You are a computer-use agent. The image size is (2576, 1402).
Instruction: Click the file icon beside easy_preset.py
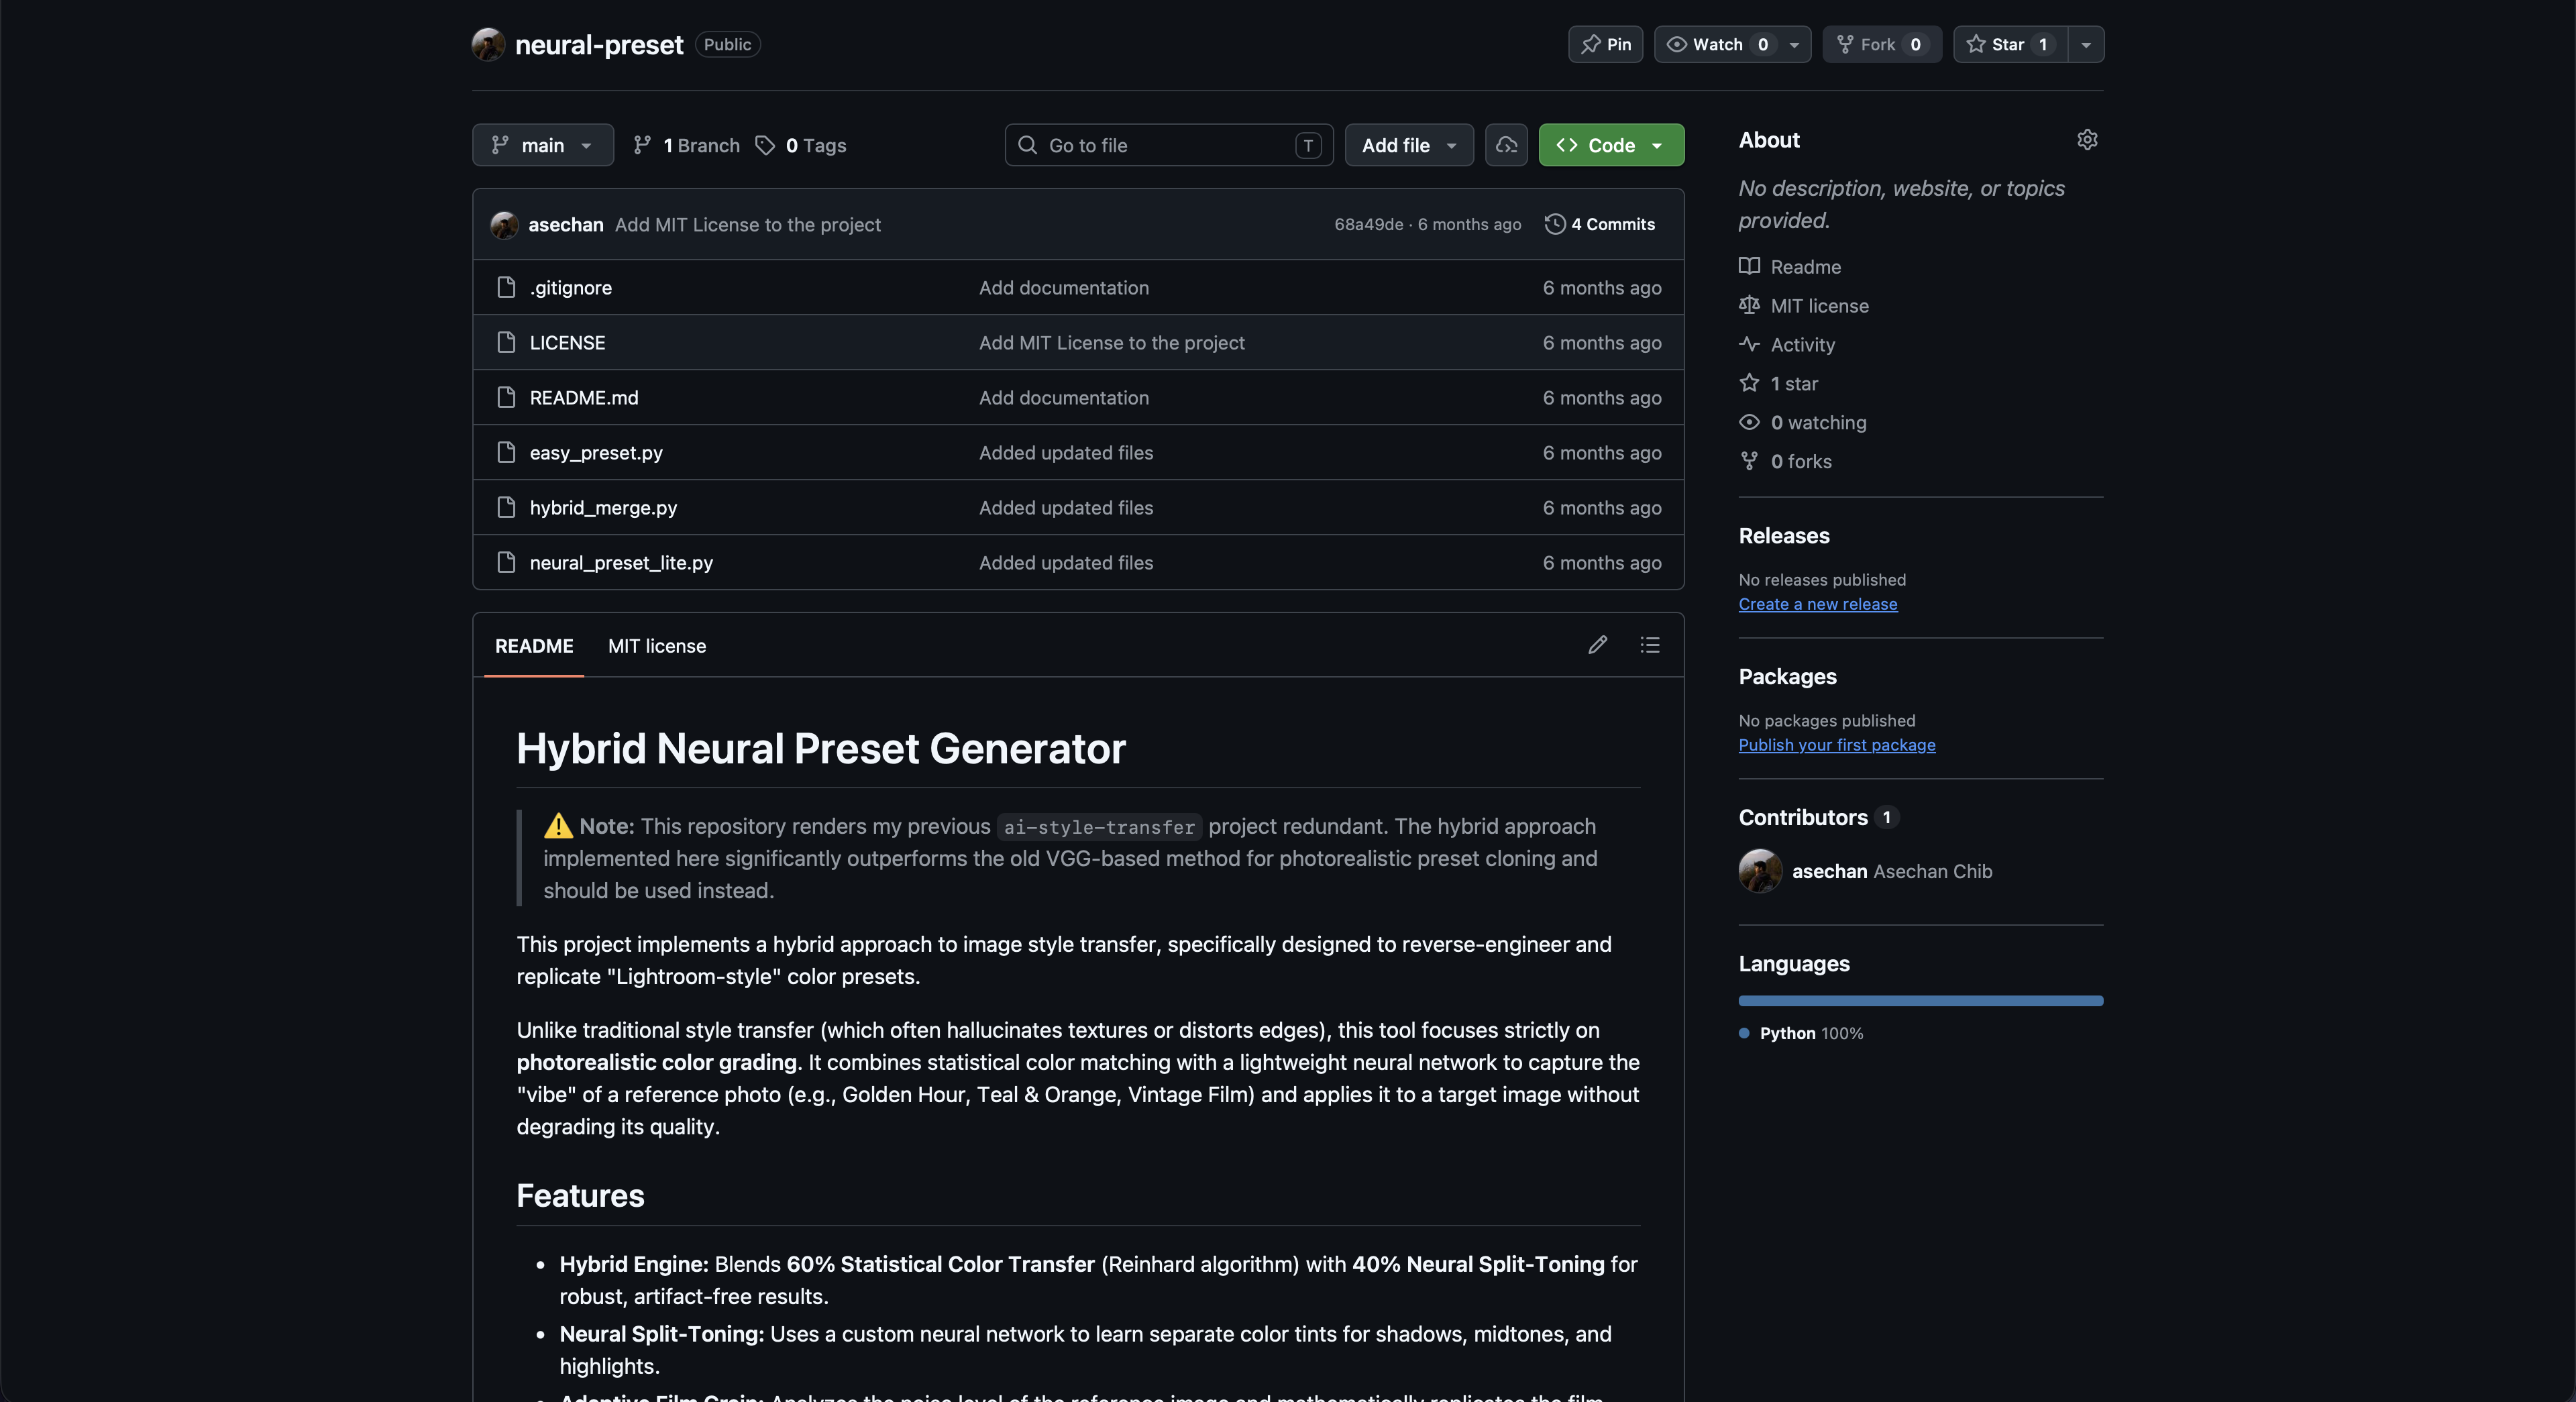(506, 452)
